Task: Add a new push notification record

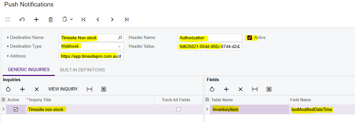Action: pyautogui.click(x=36, y=19)
